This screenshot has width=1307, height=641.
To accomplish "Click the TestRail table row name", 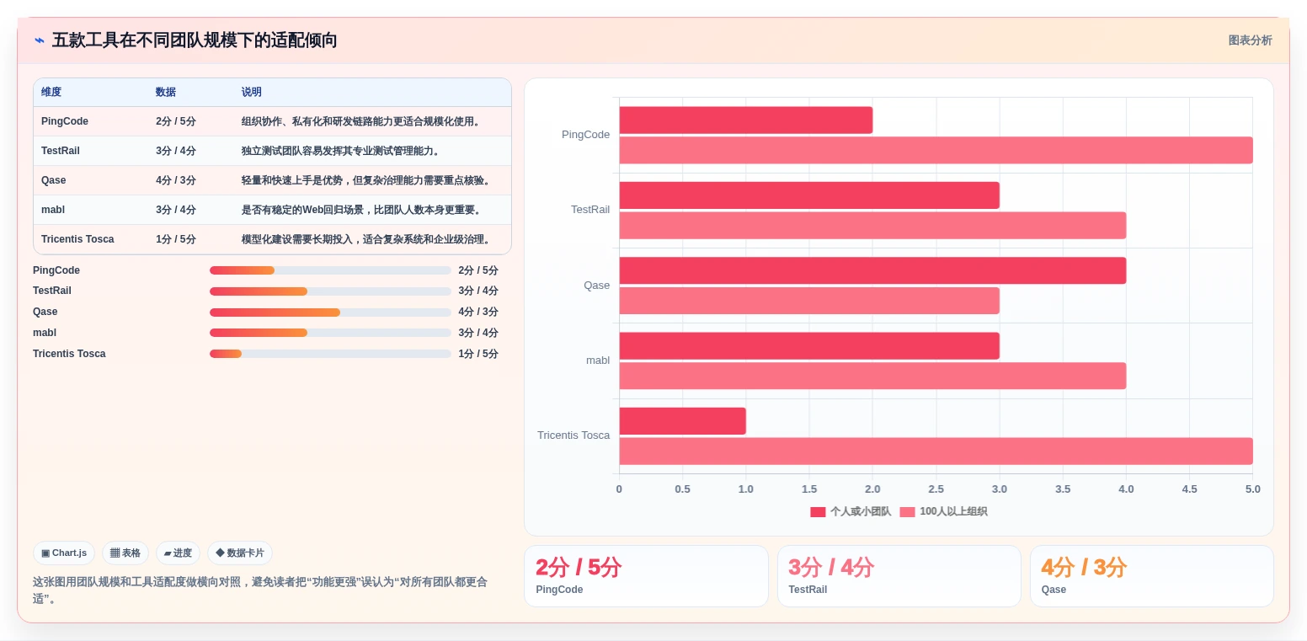I will [x=62, y=151].
